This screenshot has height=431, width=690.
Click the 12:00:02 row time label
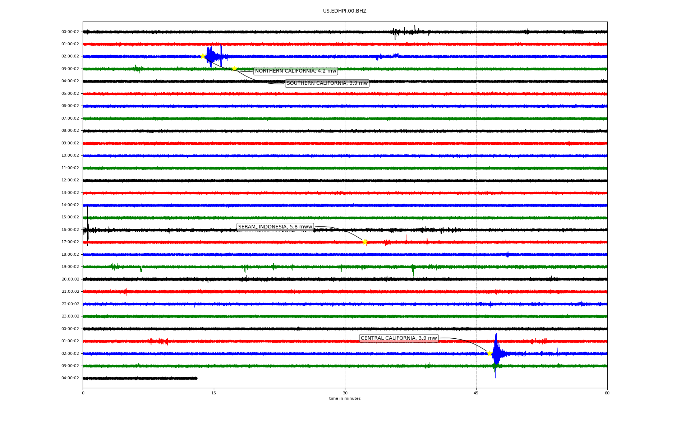coord(70,180)
